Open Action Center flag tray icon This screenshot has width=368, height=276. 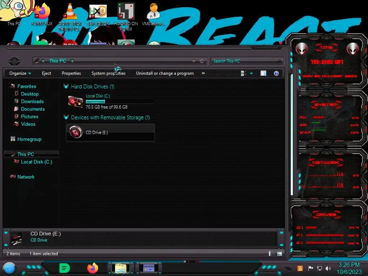pos(310,268)
